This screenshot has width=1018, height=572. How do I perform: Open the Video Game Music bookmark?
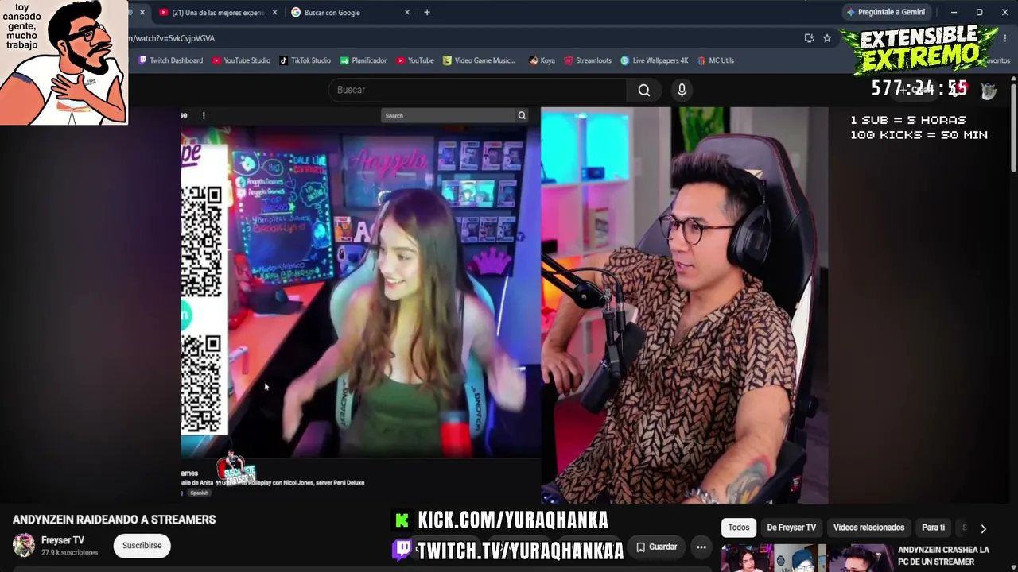480,60
